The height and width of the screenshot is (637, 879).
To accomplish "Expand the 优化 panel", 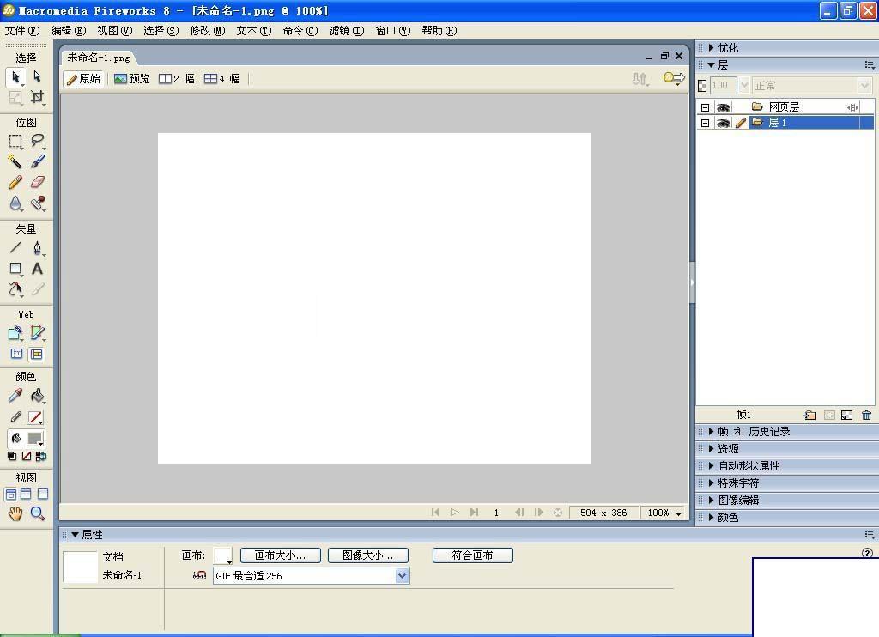I will point(724,48).
